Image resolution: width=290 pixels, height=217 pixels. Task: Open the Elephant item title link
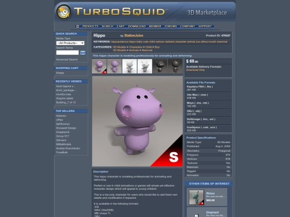(x=212, y=212)
